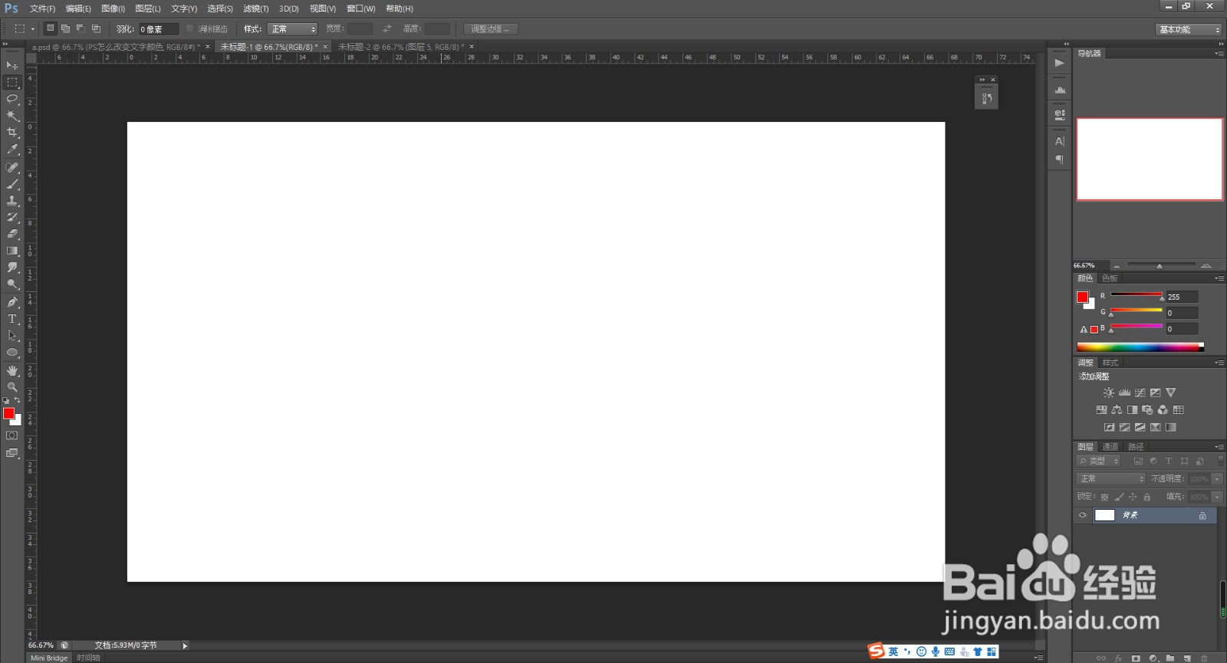Toggle lock transparent pixels

coord(1104,497)
